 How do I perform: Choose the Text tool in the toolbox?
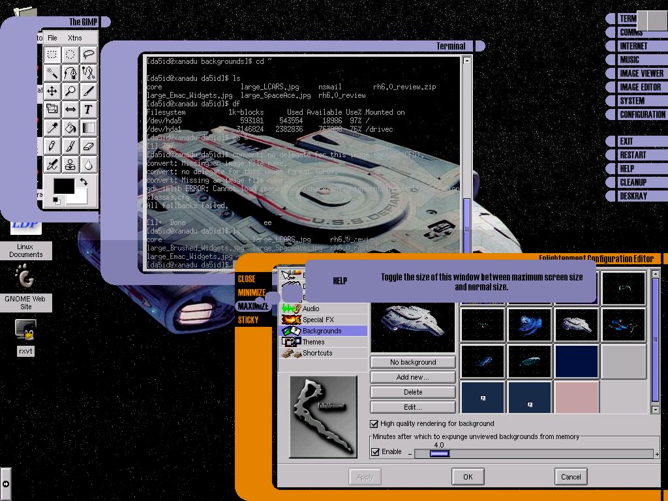coord(88,110)
